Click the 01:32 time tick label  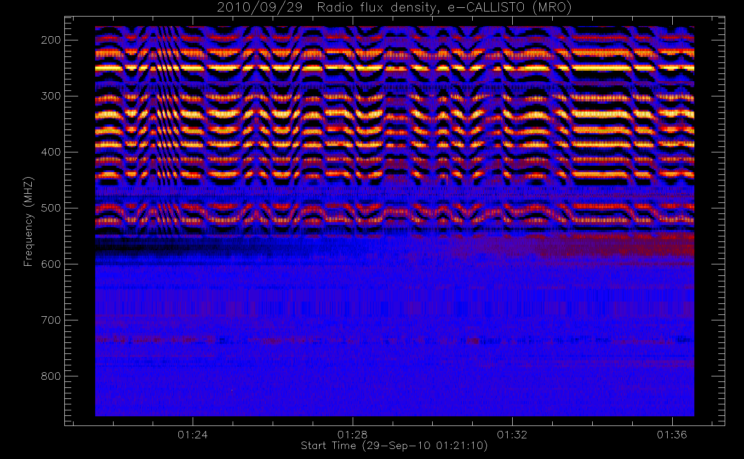512,435
